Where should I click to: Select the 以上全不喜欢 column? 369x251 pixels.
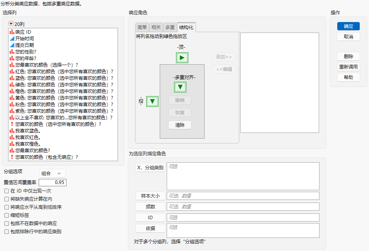[x=63, y=118]
